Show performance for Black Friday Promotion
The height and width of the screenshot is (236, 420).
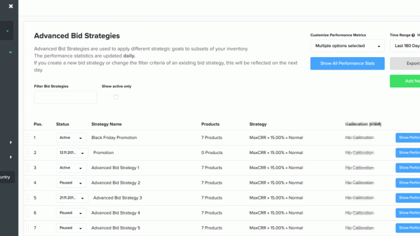[x=408, y=138]
